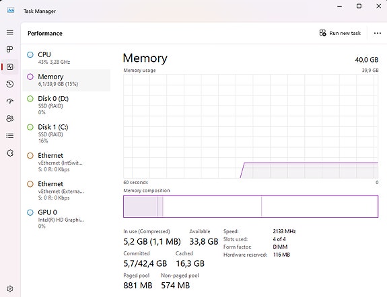Screen dimensions: 387x297
Task: Show Disk 0 (D:) performance
Action: (x=66, y=105)
